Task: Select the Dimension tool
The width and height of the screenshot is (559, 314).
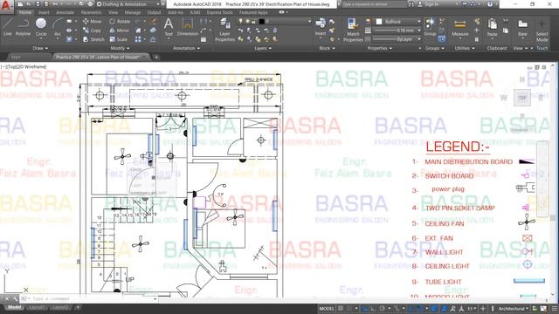Action: [188, 27]
